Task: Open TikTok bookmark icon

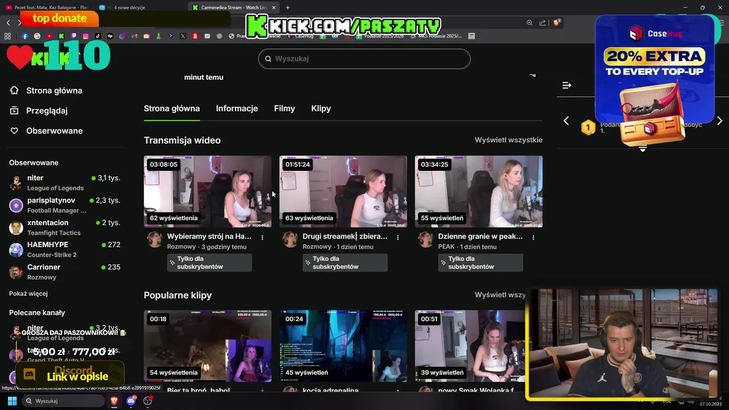Action: 98,36
